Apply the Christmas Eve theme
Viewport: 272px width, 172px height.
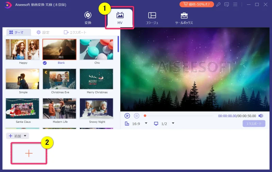[x=59, y=79]
